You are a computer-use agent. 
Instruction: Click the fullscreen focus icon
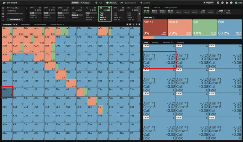(218, 3)
